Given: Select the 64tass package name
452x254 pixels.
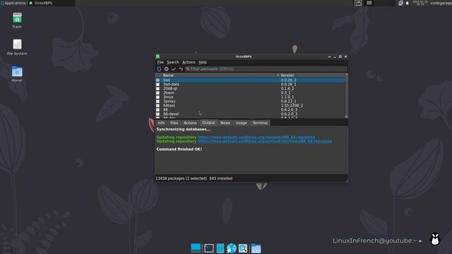Looking at the screenshot, I should click(x=169, y=105).
